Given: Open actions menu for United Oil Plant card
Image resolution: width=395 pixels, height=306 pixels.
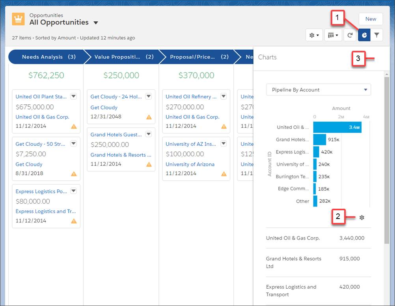Looking at the screenshot, I should tap(74, 96).
